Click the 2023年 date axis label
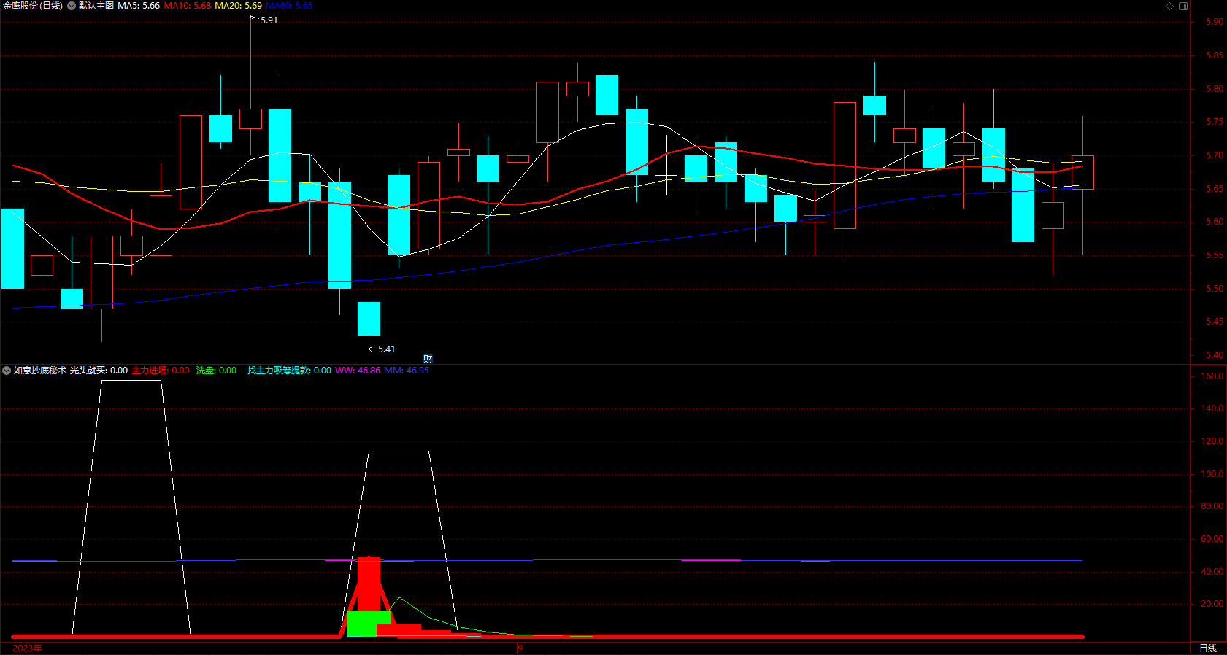Viewport: 1227px width, 655px height. point(28,648)
